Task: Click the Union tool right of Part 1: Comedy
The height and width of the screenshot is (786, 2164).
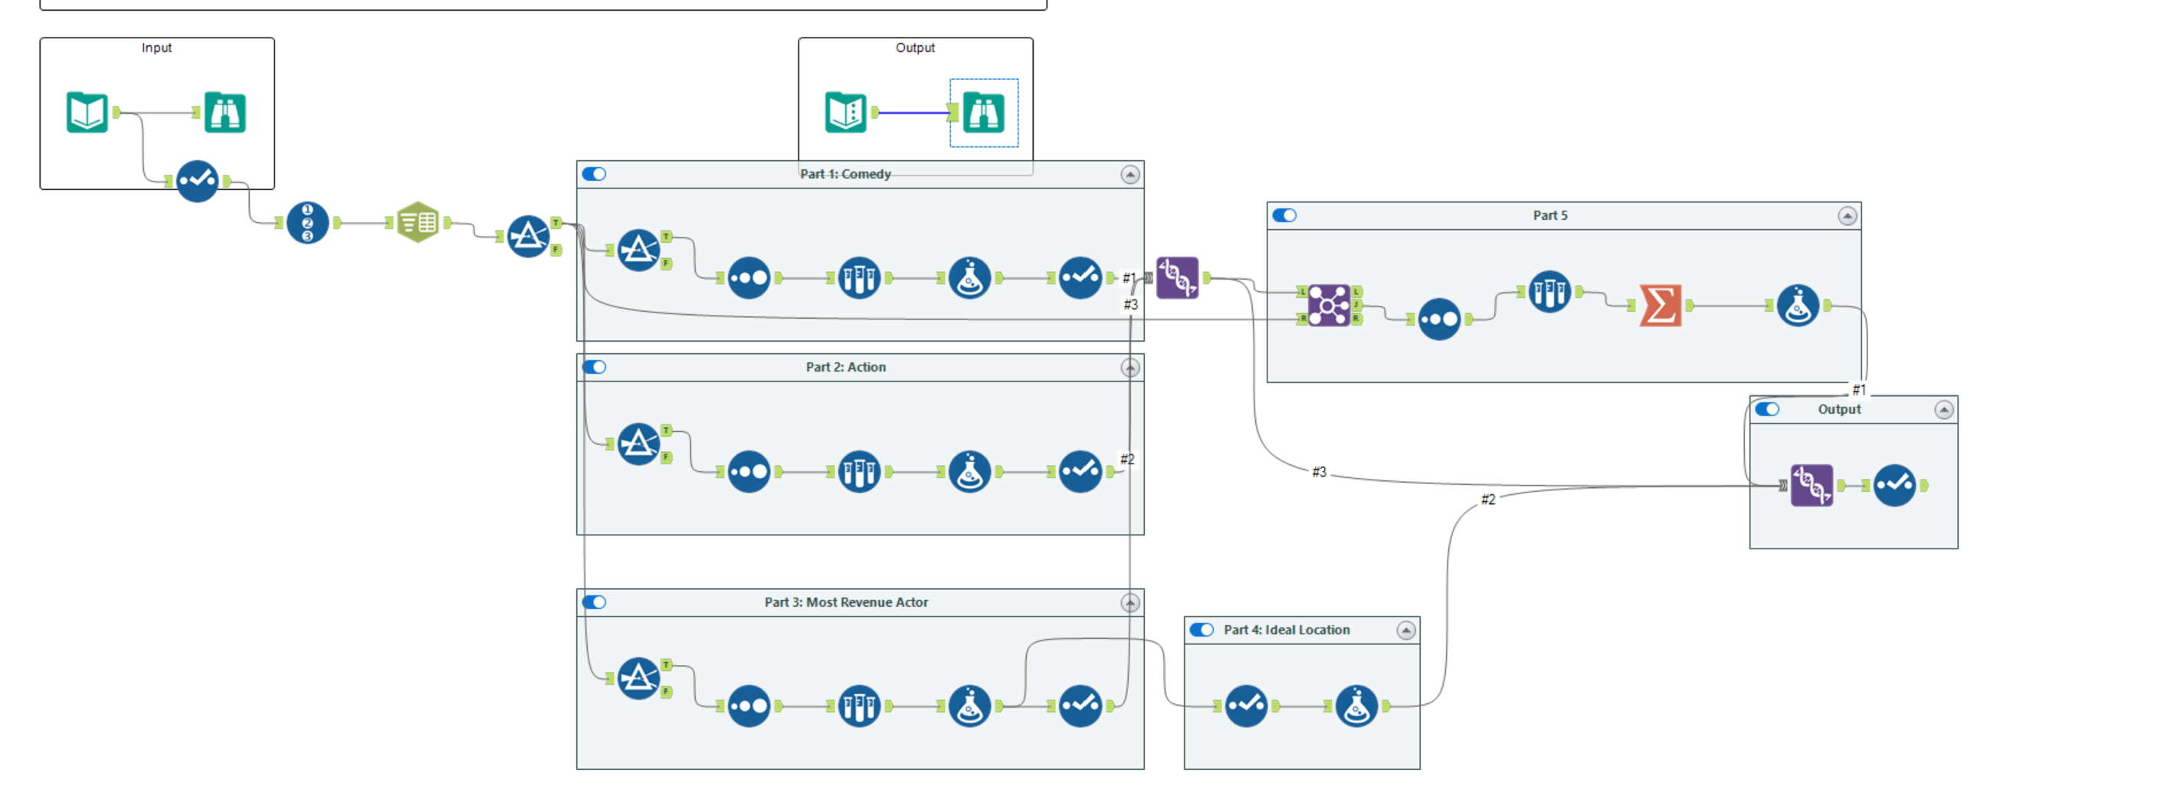Action: pos(1179,277)
